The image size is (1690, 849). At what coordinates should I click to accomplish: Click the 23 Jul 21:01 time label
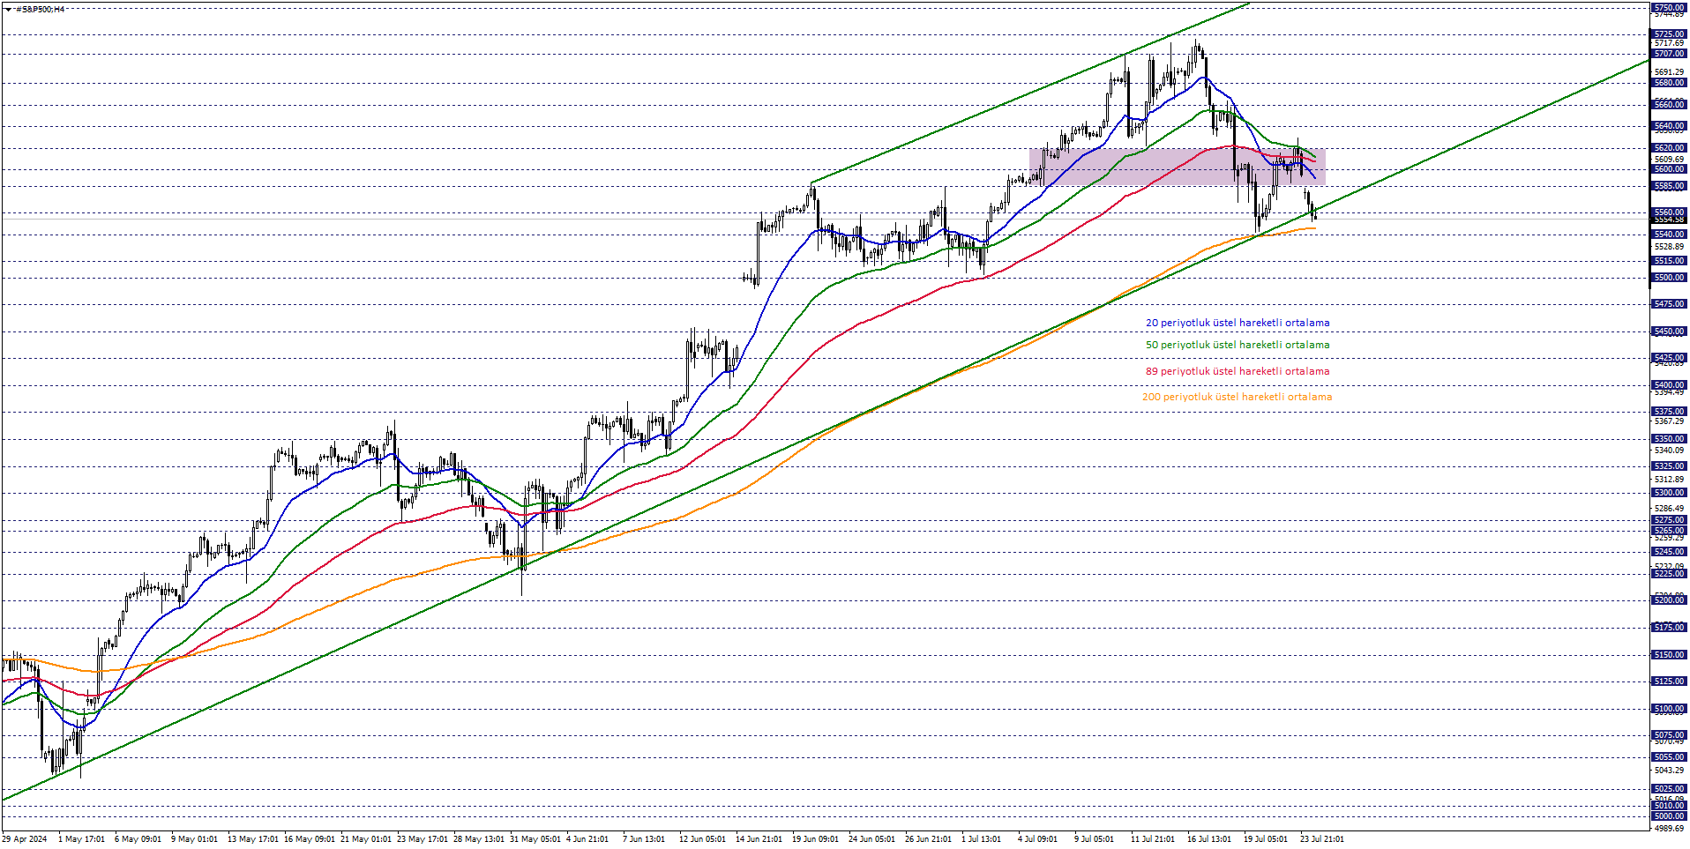(x=1322, y=839)
